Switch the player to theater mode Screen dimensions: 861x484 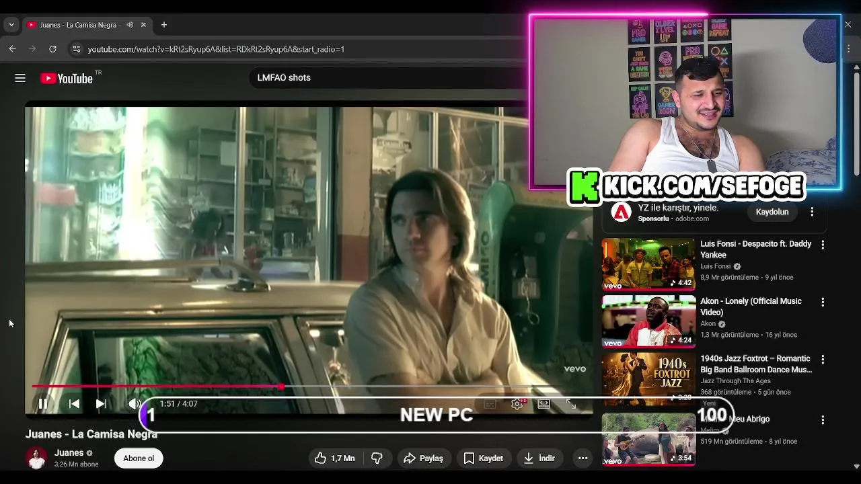544,404
